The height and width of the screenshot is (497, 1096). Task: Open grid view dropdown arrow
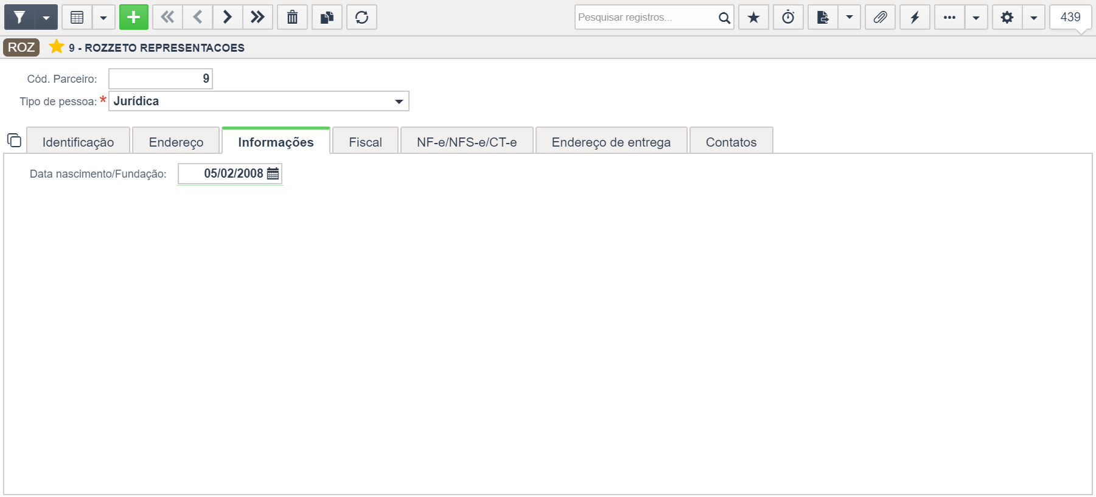(x=103, y=17)
